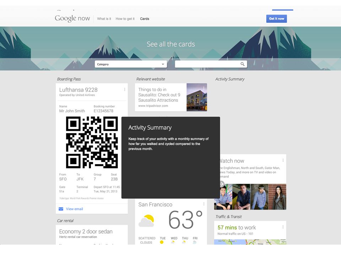This screenshot has height=256, width=341.
Task: Click the partly cloudy weather icon
Action: tap(146, 221)
